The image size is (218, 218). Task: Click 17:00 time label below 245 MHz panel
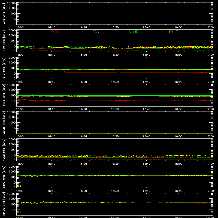pos(210,28)
